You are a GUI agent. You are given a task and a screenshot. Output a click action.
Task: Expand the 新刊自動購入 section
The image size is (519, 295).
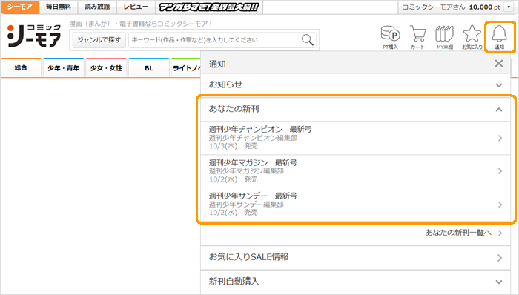(355, 282)
